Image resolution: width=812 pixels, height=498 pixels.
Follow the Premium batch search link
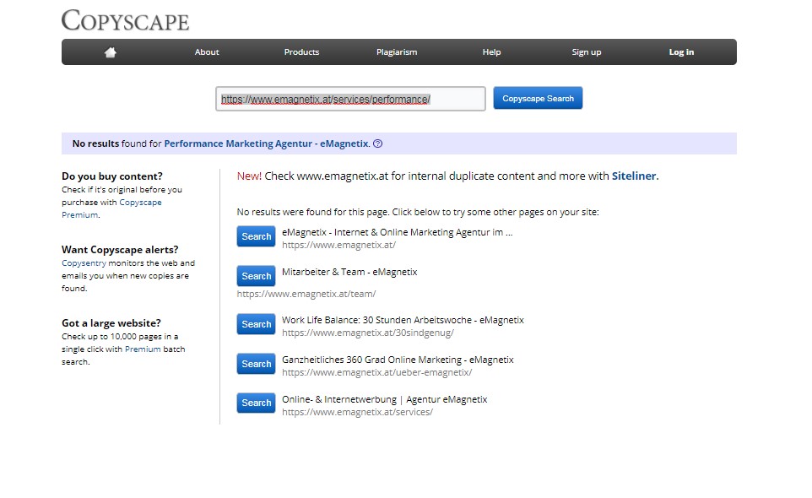point(143,349)
